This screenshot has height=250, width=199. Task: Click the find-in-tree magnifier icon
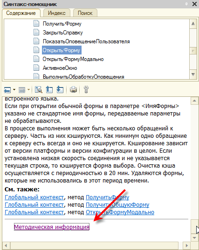tap(39, 90)
